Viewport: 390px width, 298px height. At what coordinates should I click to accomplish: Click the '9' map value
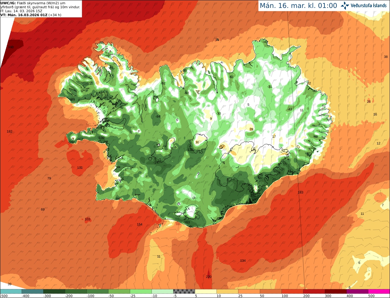coord(211,119)
